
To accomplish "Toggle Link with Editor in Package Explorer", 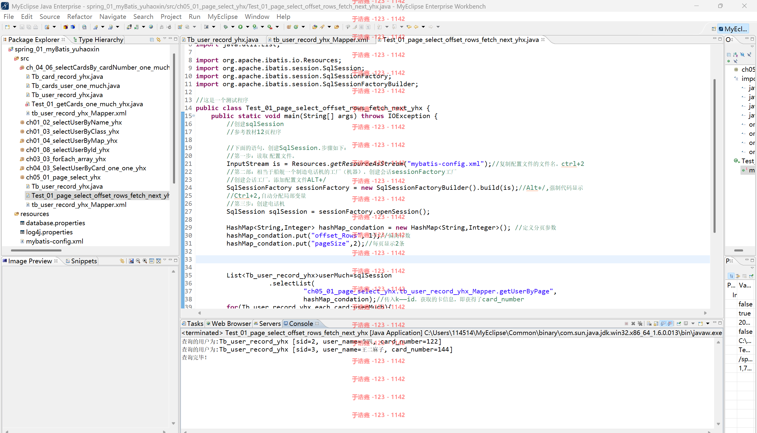I will pos(158,40).
